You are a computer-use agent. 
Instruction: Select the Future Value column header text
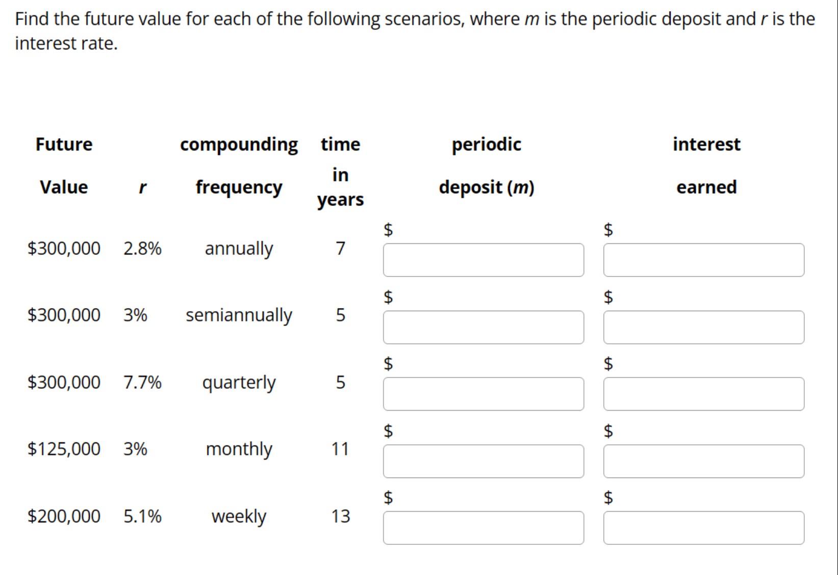click(63, 165)
